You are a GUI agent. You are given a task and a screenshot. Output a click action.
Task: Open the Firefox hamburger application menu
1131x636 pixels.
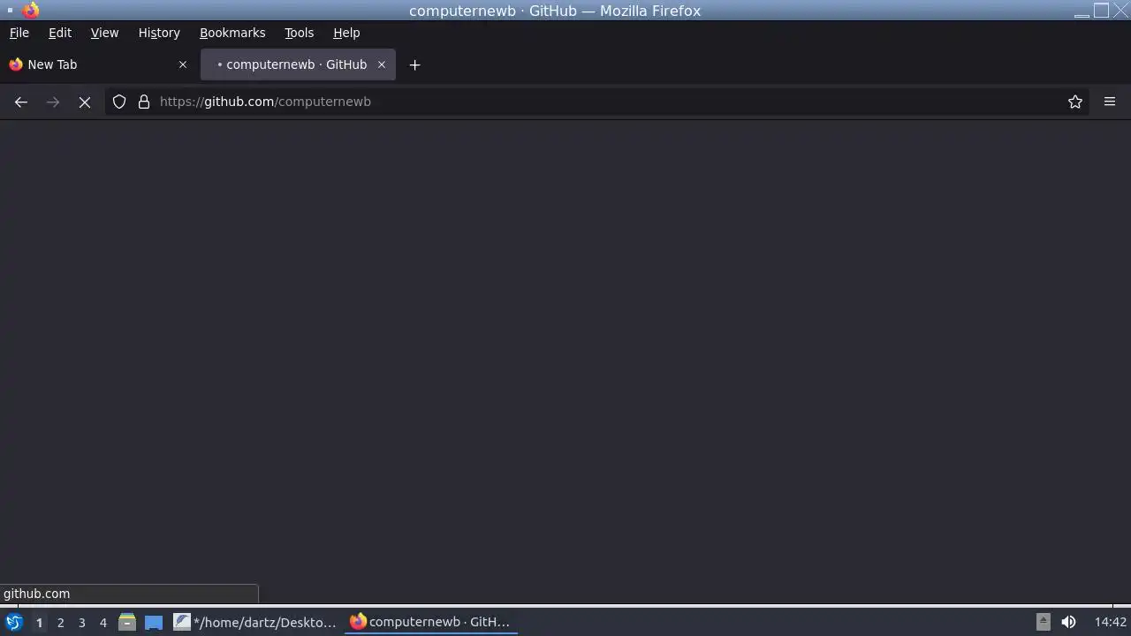click(1110, 102)
